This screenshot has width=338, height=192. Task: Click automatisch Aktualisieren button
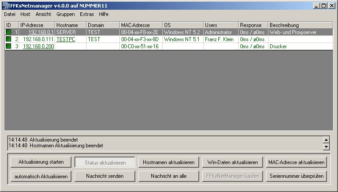[41, 177]
